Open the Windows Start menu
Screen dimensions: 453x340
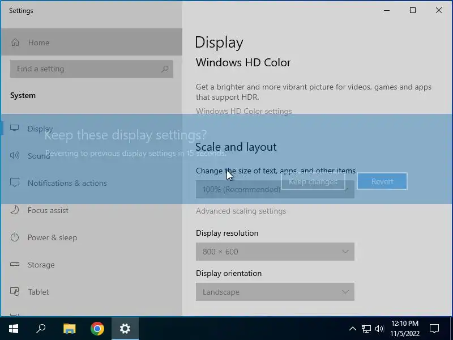[14, 329]
